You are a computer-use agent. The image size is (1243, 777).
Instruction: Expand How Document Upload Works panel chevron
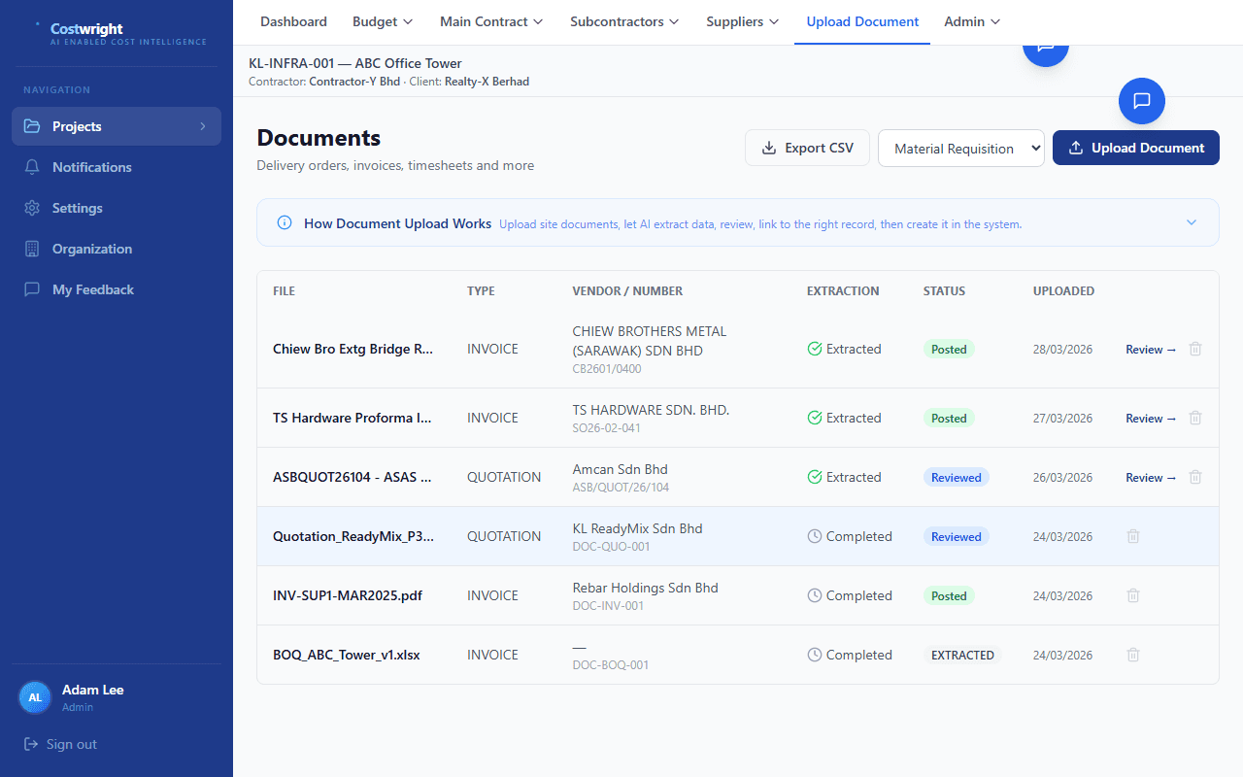(1192, 222)
